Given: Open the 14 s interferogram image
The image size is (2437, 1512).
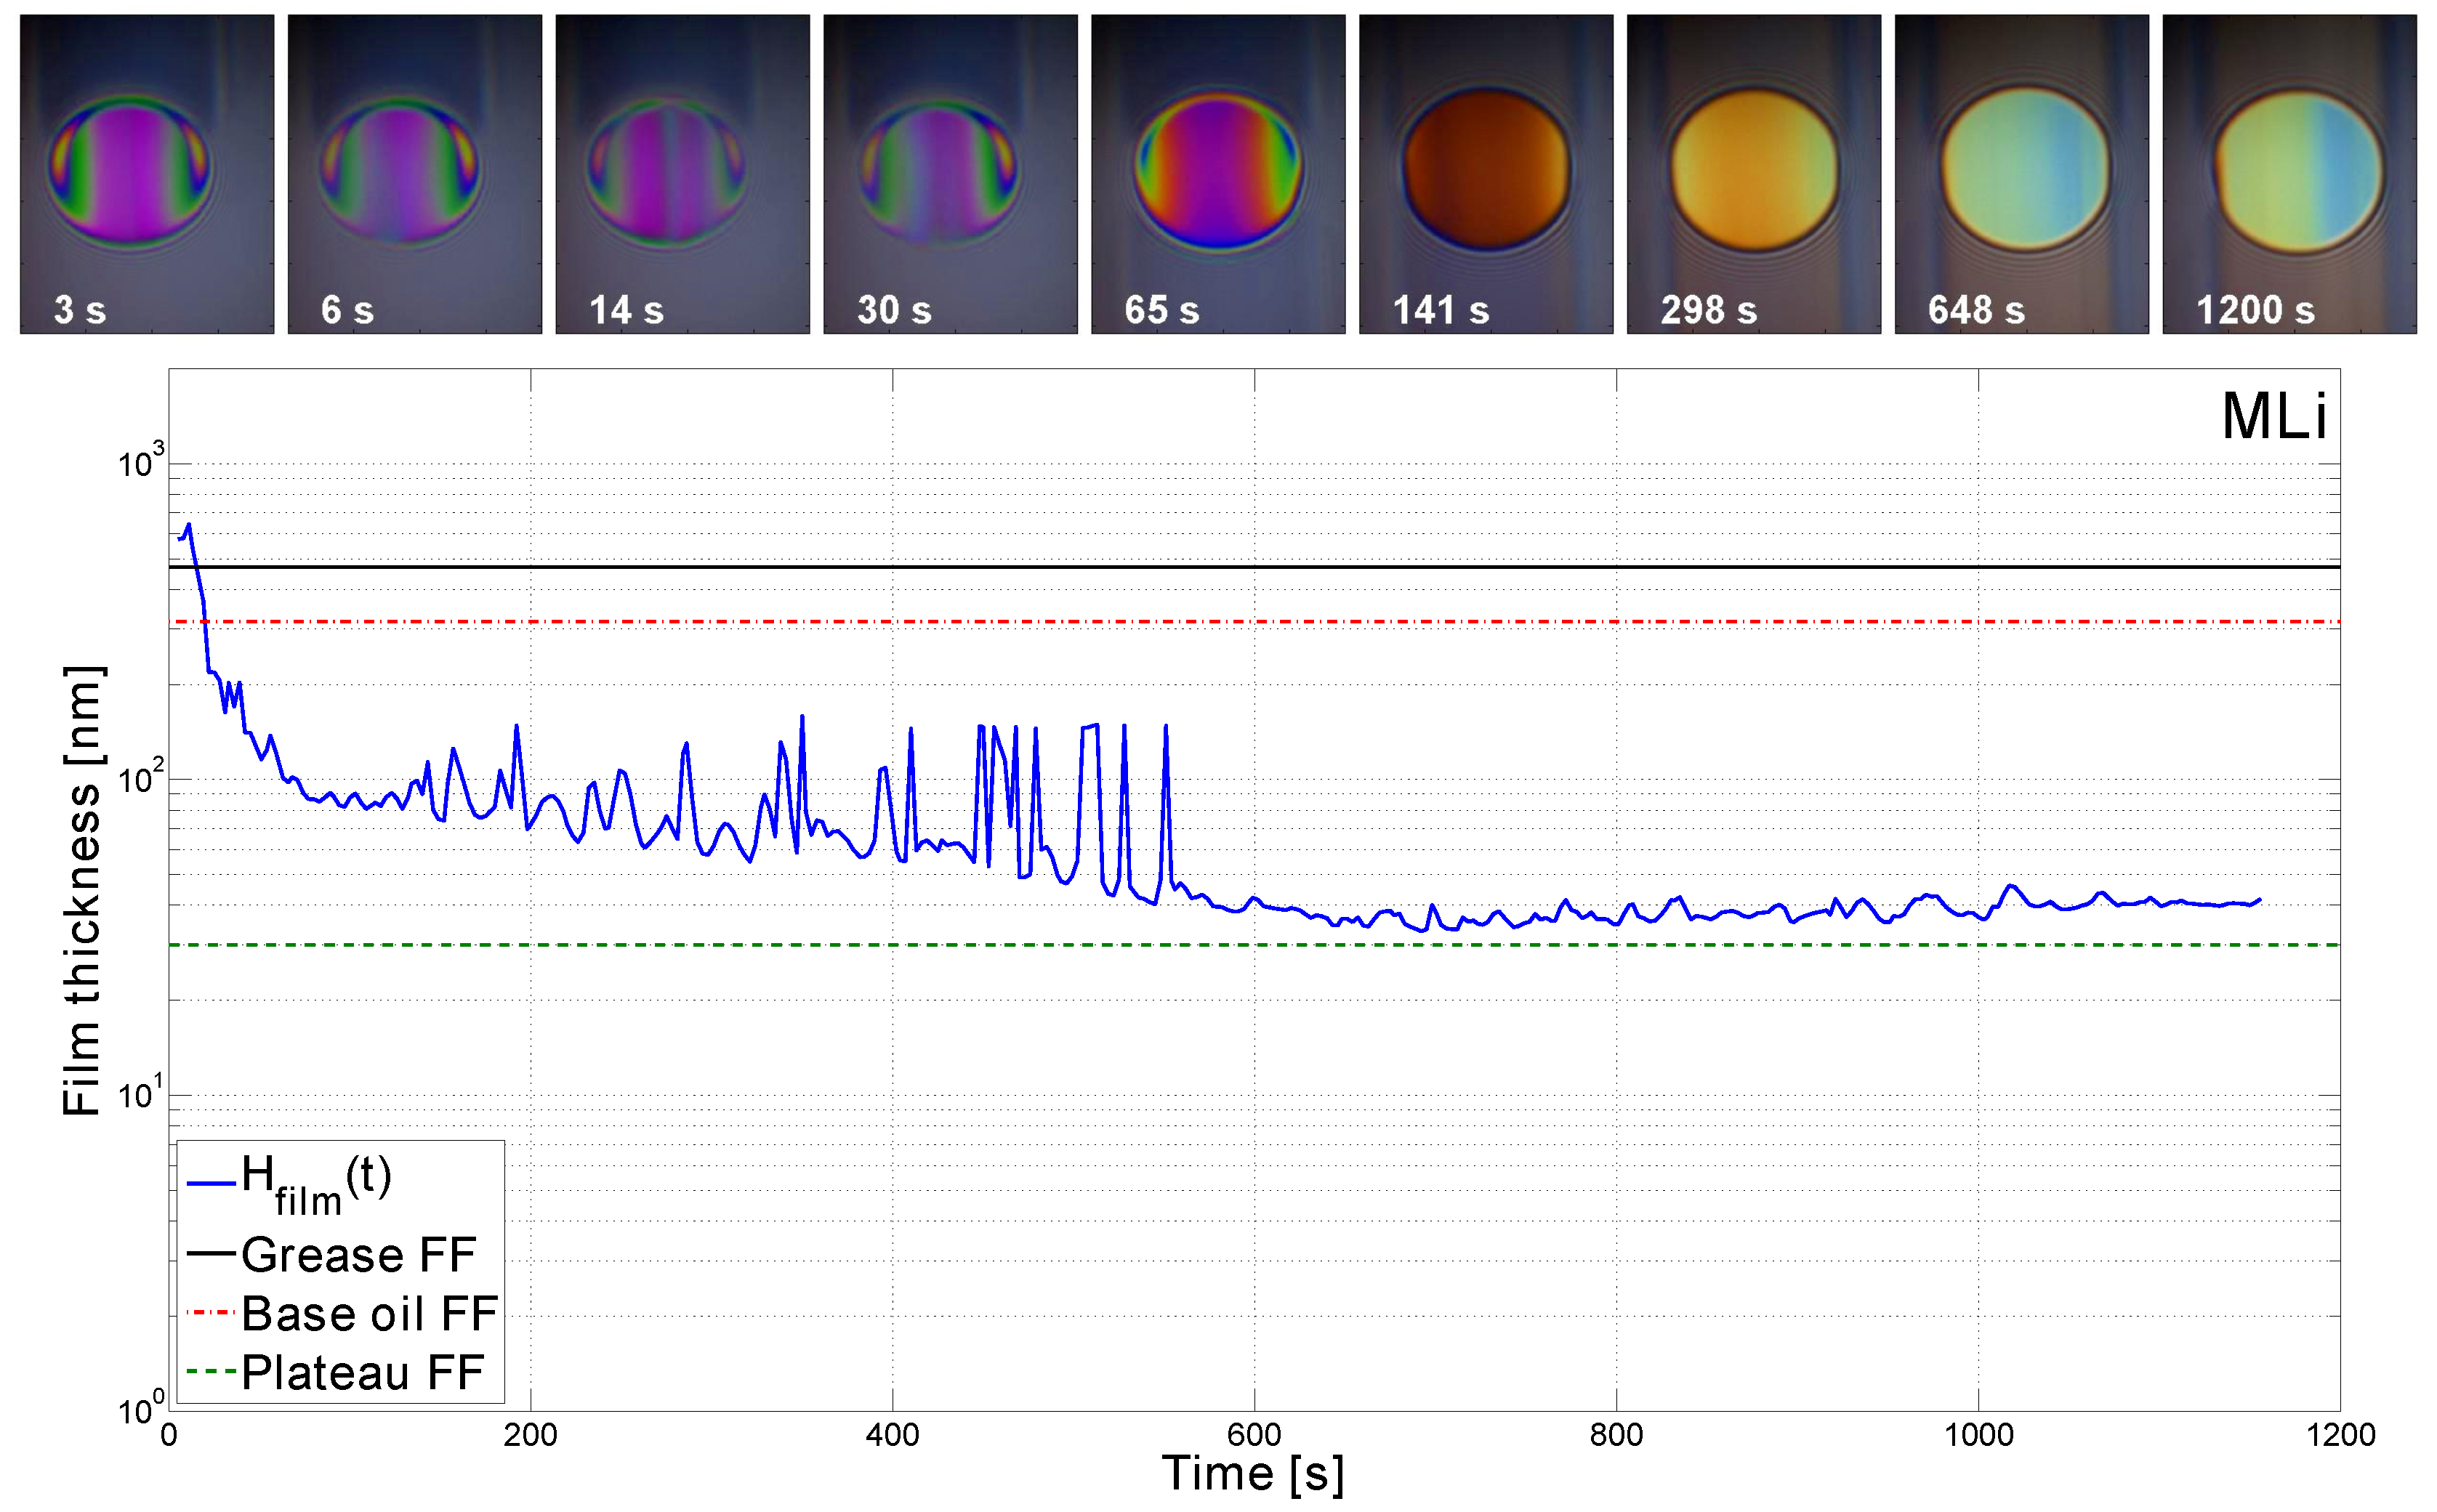Looking at the screenshot, I should point(682,173).
